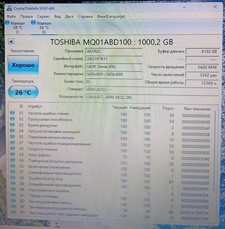Open the Справка menu
Screen dimensions: 225x229
[x=85, y=16]
